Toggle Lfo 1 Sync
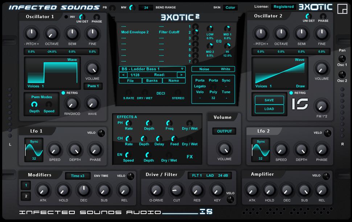Image resolution: width=352 pixels, height=222 pixels. pos(34,141)
